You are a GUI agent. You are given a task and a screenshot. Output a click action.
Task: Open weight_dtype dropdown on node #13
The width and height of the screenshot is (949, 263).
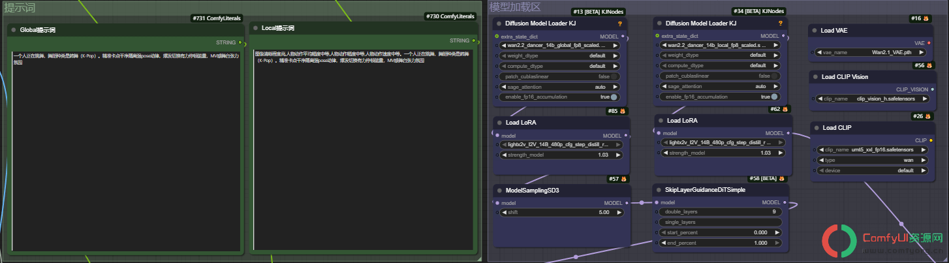point(560,56)
